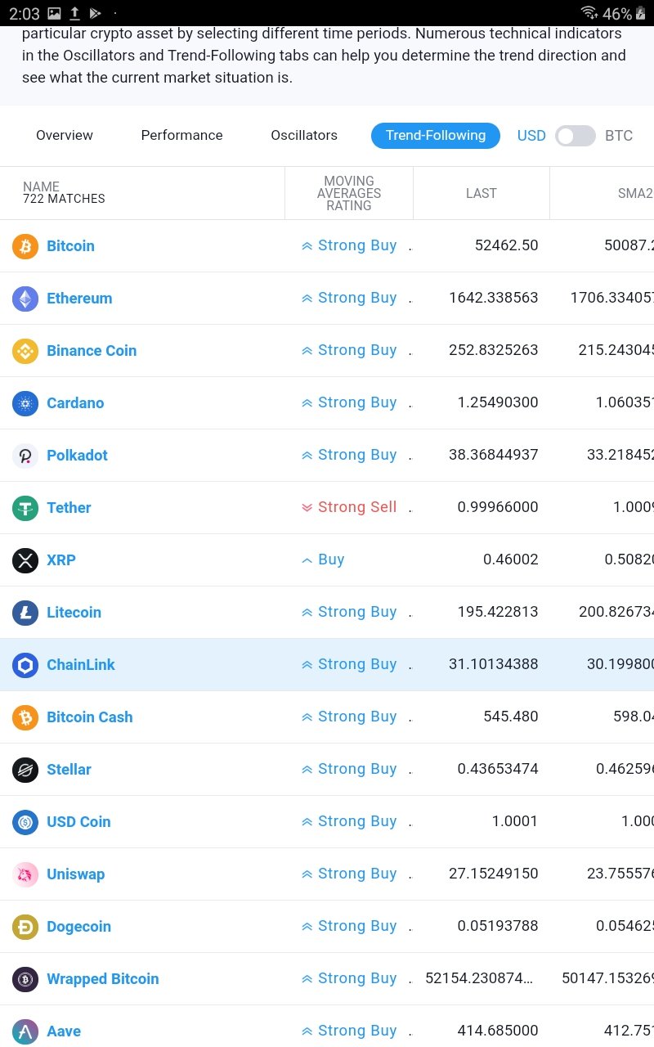Sort by the LAST column header
Viewport: 654px width, 1047px height.
(482, 193)
